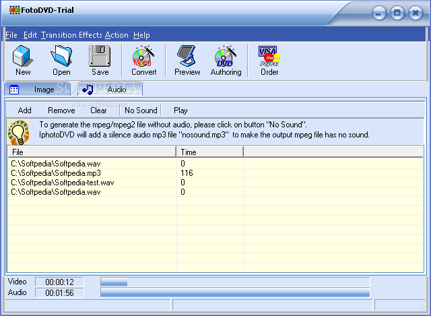This screenshot has height=316, width=431.
Task: Maximize the FotoDVD window
Action: [397, 13]
